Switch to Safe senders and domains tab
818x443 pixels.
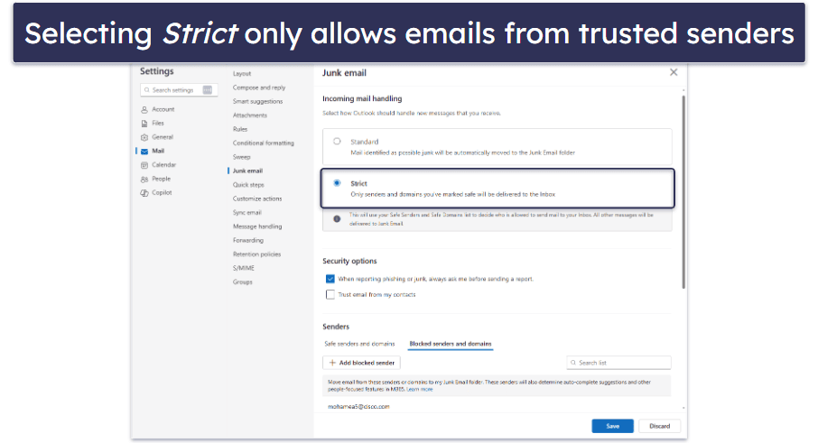pyautogui.click(x=359, y=344)
